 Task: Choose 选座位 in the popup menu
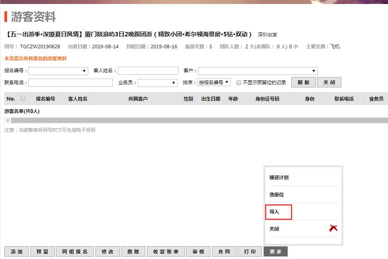(x=277, y=195)
